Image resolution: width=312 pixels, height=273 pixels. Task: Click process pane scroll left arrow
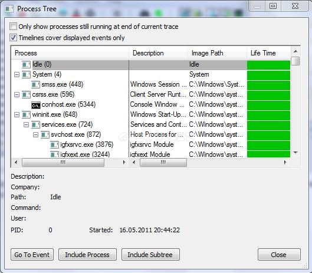point(16,163)
